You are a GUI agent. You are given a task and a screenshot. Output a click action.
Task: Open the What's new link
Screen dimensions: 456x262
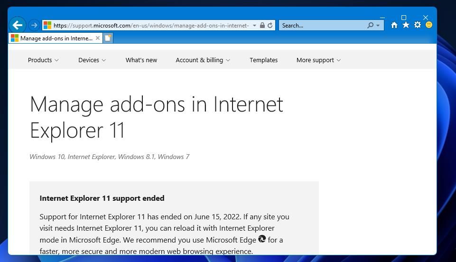point(141,60)
